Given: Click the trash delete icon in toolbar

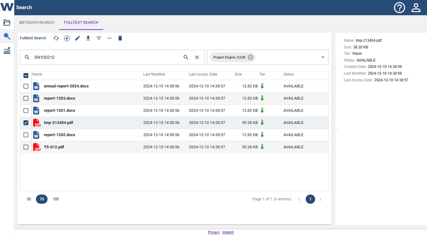Looking at the screenshot, I should tap(120, 38).
